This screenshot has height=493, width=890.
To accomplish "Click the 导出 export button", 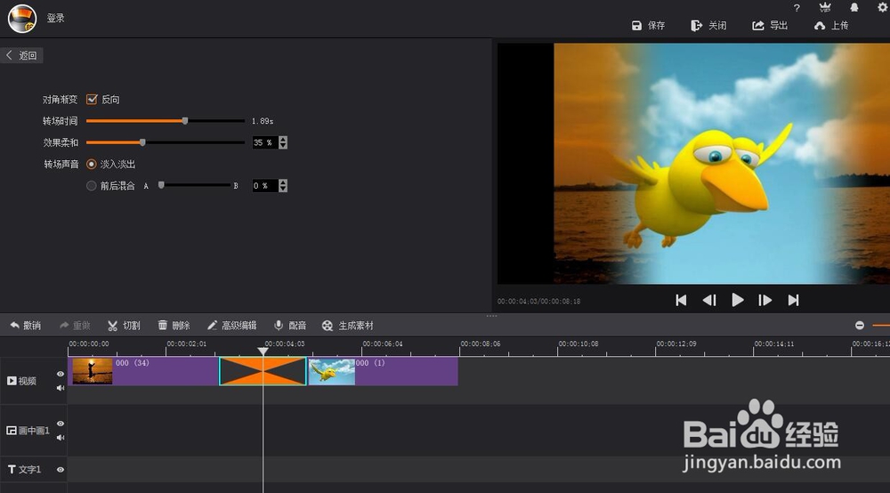I will click(x=770, y=26).
